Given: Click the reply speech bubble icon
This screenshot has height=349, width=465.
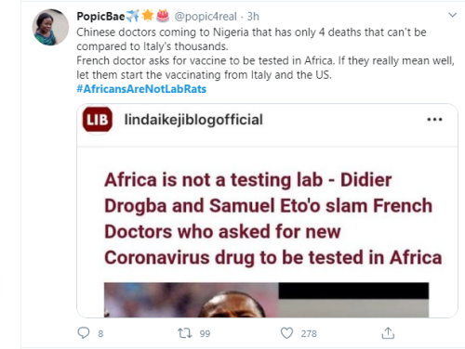Looking at the screenshot, I should click(84, 333).
